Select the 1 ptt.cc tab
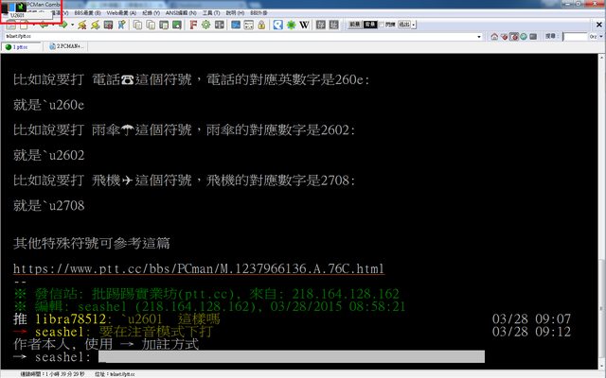Viewport: 606px width, 378px height. pos(23,45)
